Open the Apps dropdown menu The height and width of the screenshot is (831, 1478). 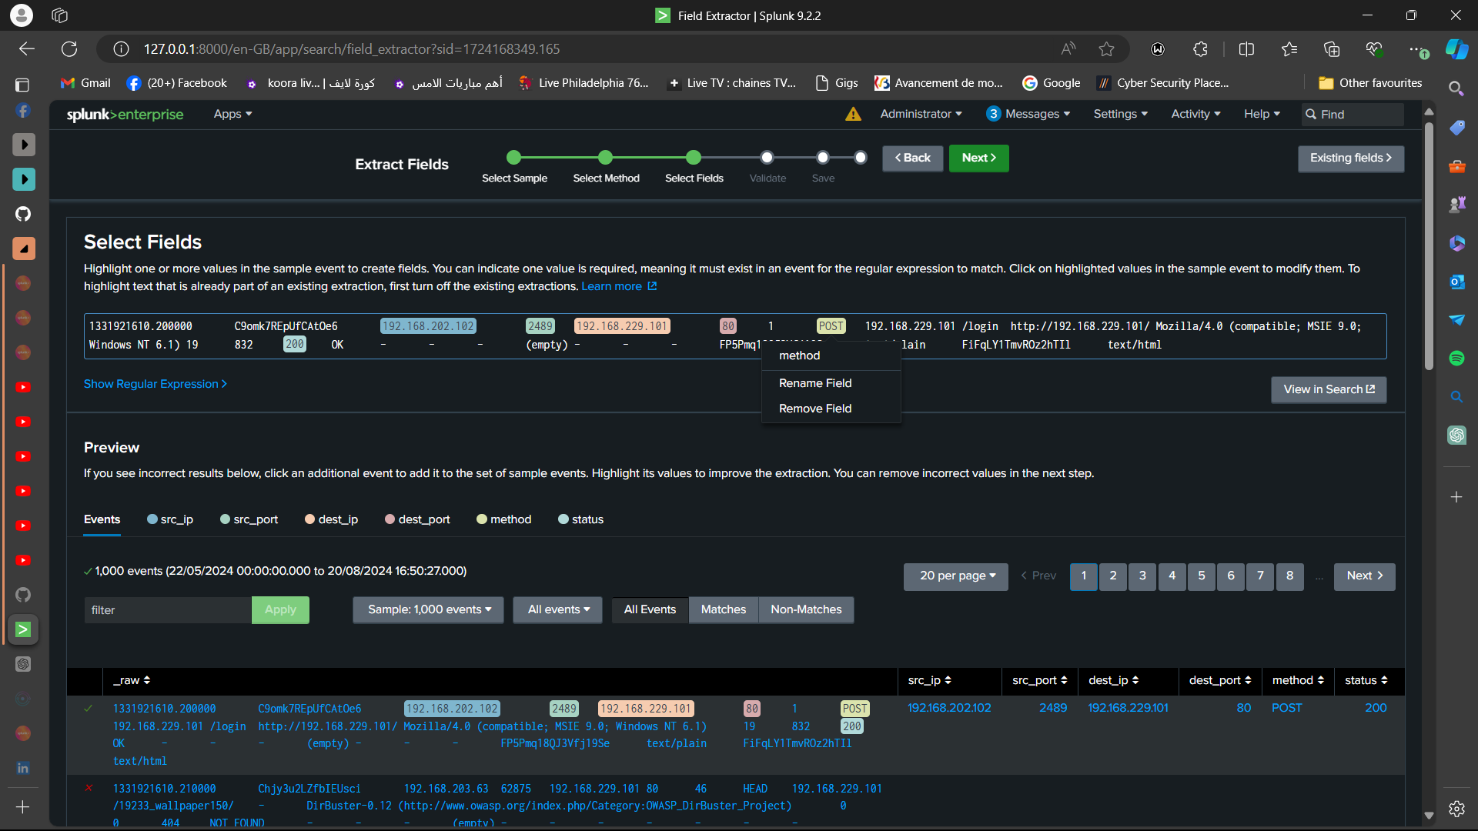click(232, 114)
